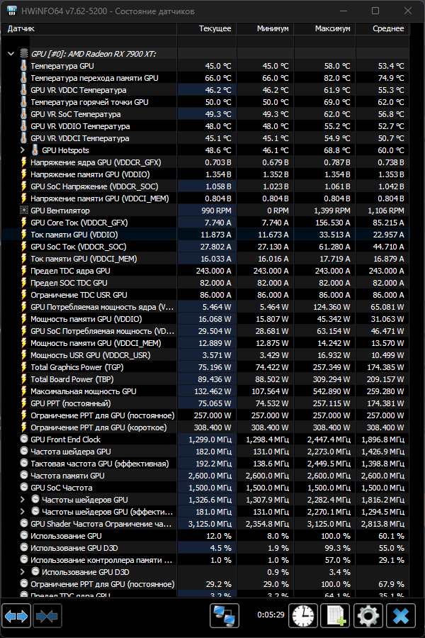This screenshot has height=638, width=425.
Task: Close sensors with the blue X icon
Action: point(401,615)
